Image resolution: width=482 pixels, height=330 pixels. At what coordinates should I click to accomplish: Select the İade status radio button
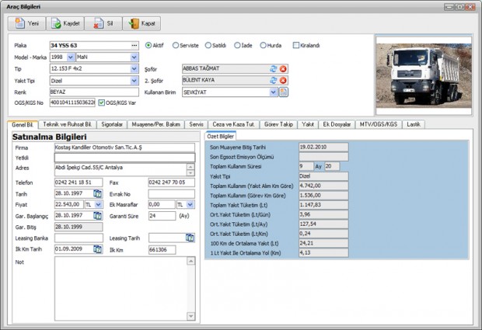coord(237,46)
